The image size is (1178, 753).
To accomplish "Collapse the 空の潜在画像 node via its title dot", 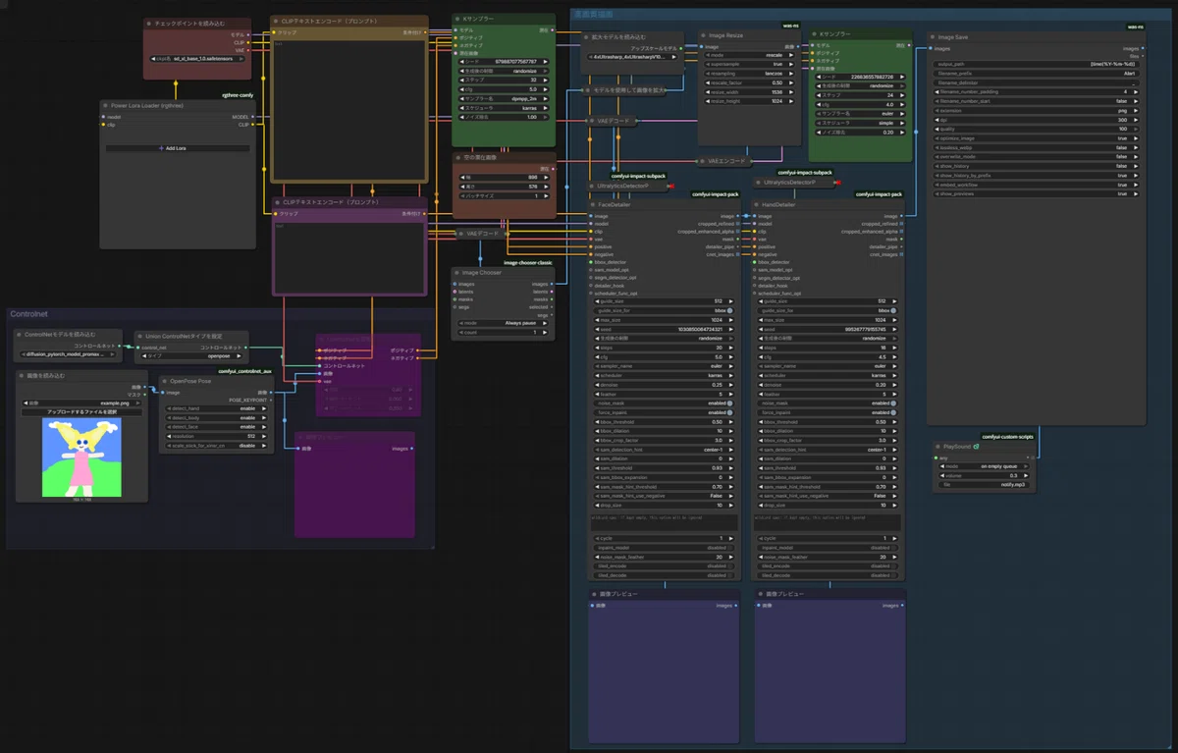I will pyautogui.click(x=458, y=157).
